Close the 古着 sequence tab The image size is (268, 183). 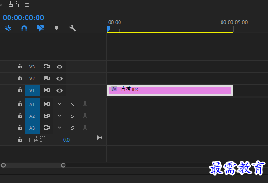pyautogui.click(x=1, y=5)
